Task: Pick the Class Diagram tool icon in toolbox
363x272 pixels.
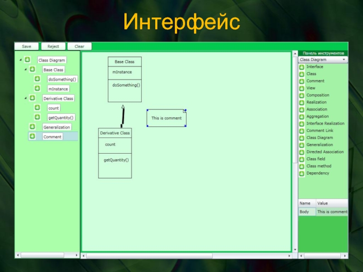Action: tap(302, 138)
